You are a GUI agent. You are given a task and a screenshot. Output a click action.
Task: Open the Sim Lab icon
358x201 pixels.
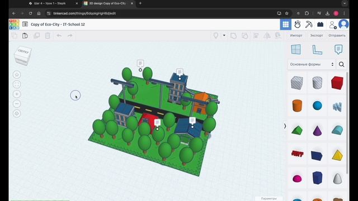coord(297,25)
